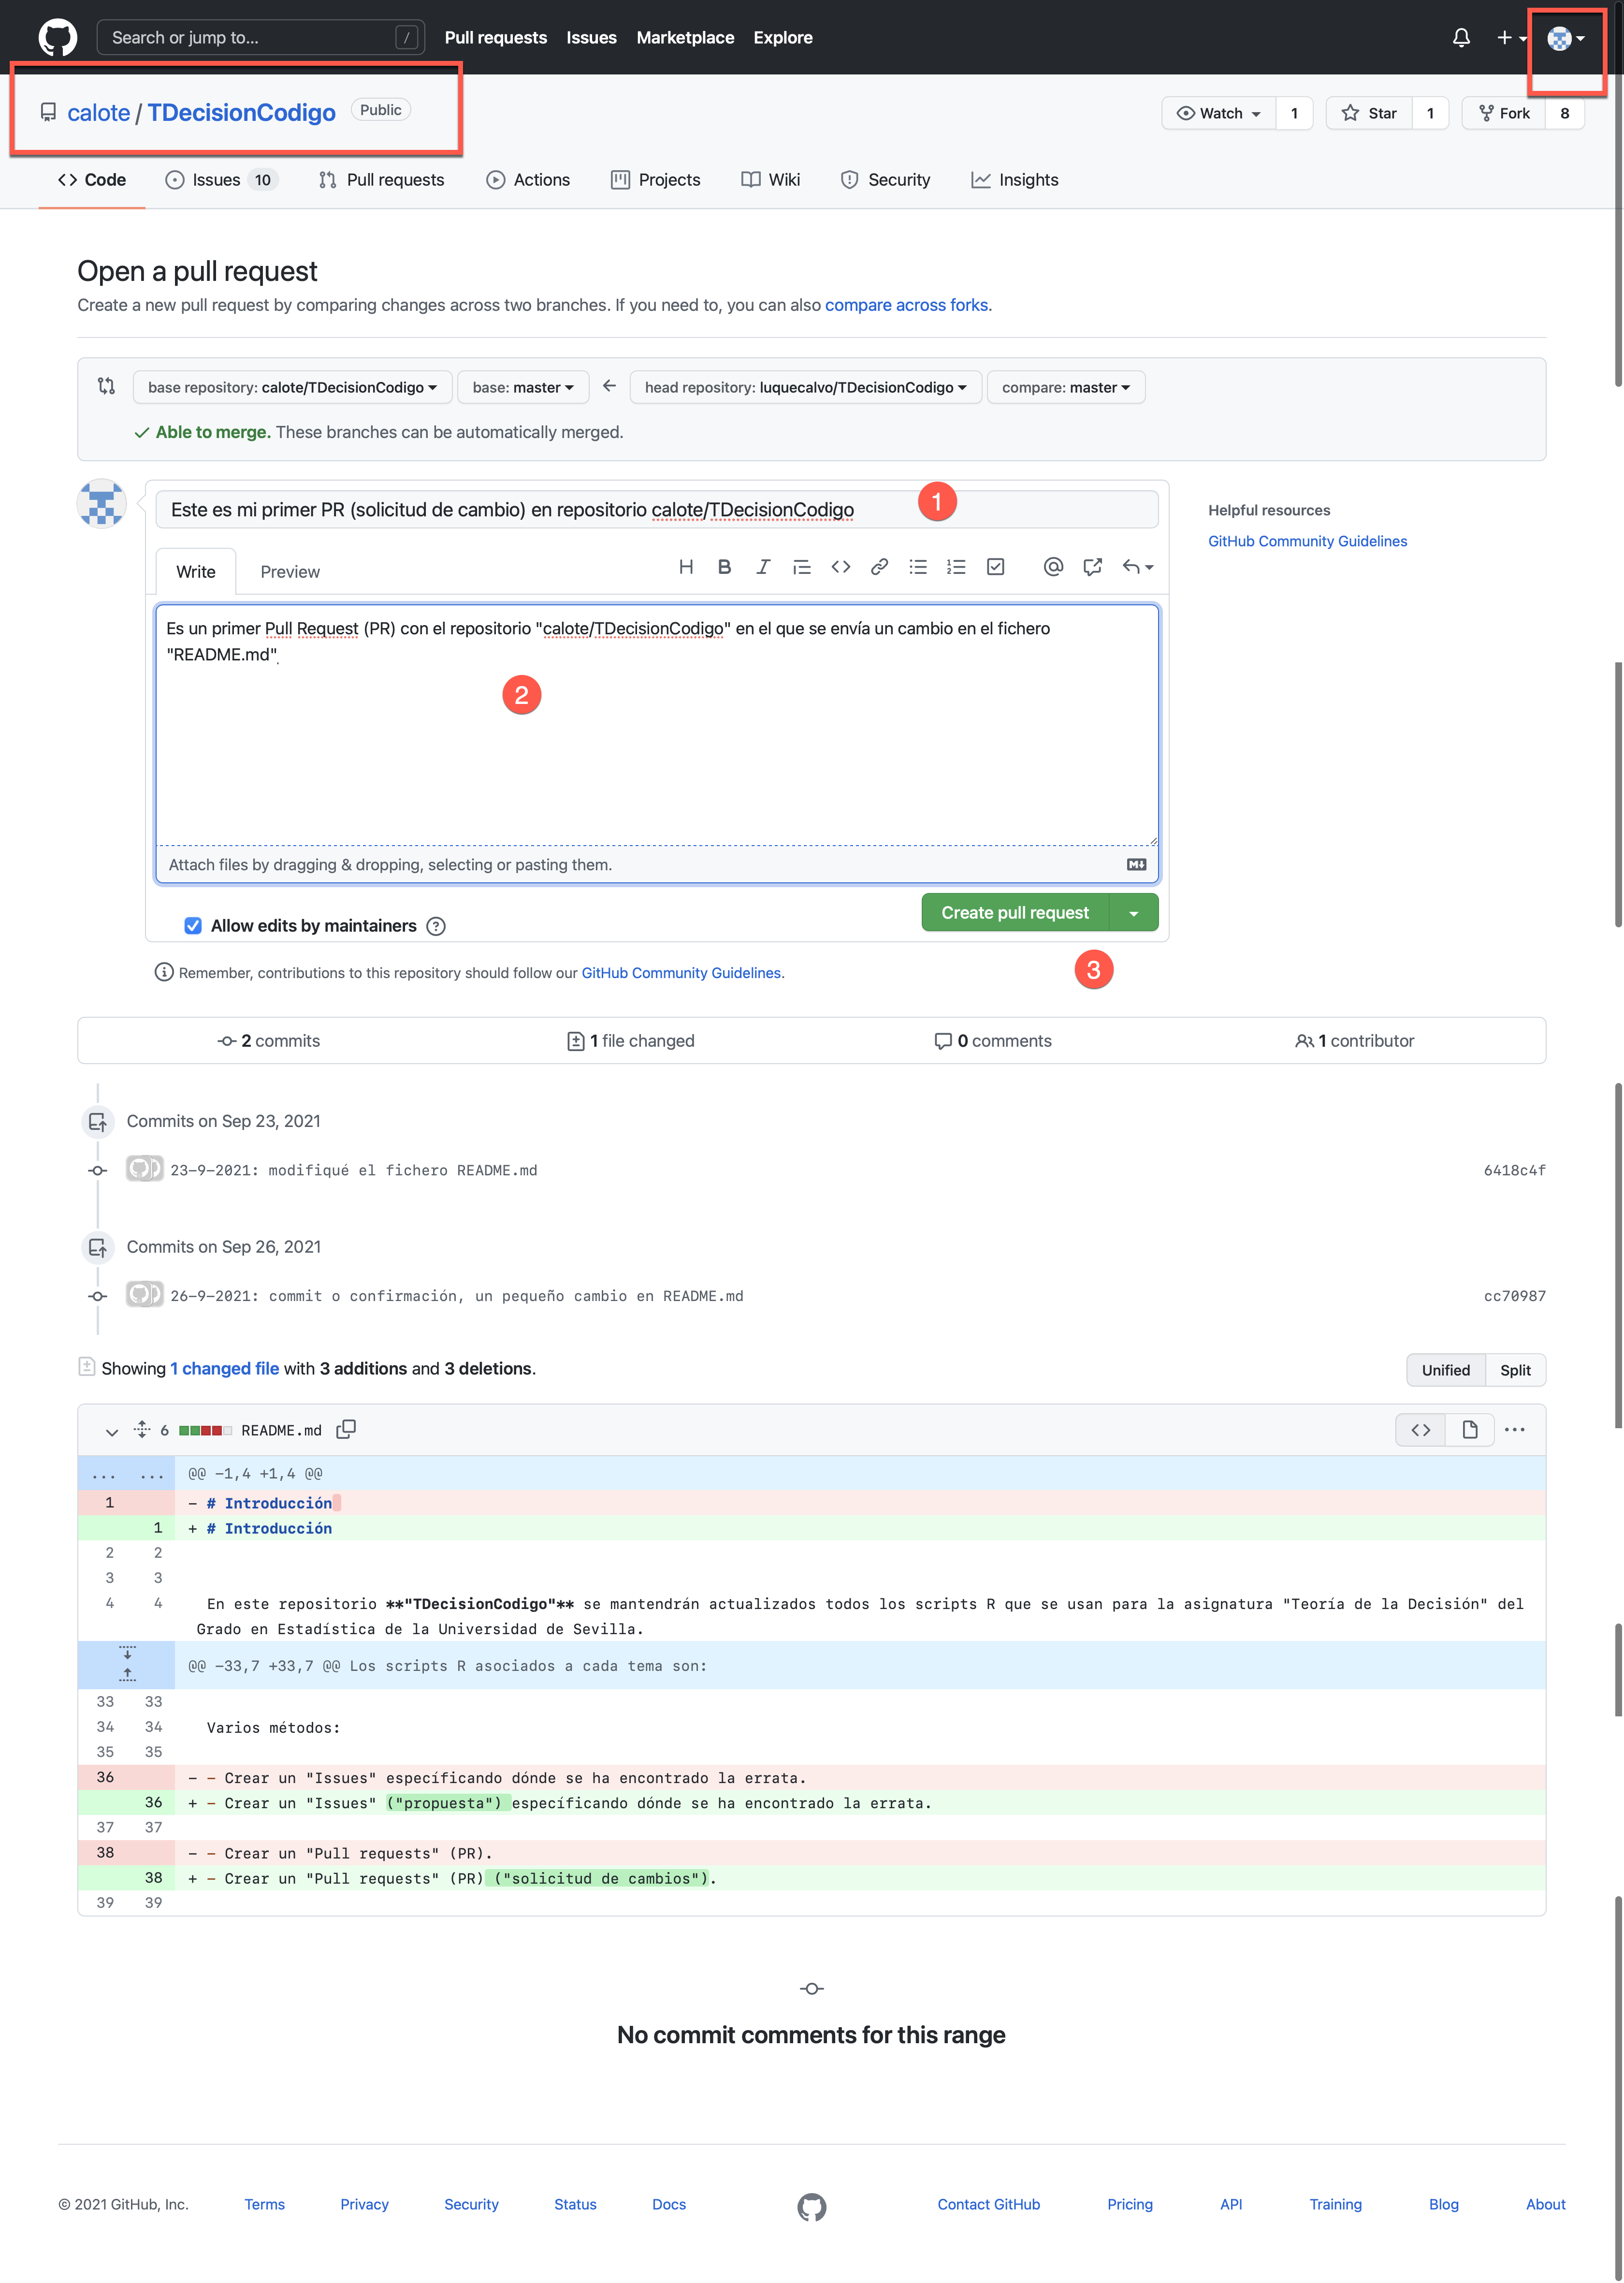Open the Watch dropdown
Screen dimensions: 1624x2283
(1219, 113)
